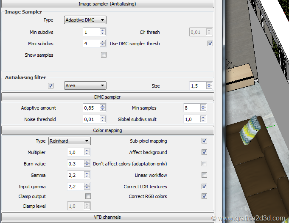The image size is (289, 223).
Task: Toggle Use DMC sampler thresh checkbox
Action: (x=210, y=44)
